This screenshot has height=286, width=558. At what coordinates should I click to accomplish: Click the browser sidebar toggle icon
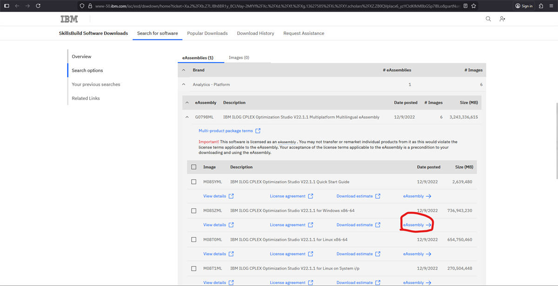[x=7, y=6]
